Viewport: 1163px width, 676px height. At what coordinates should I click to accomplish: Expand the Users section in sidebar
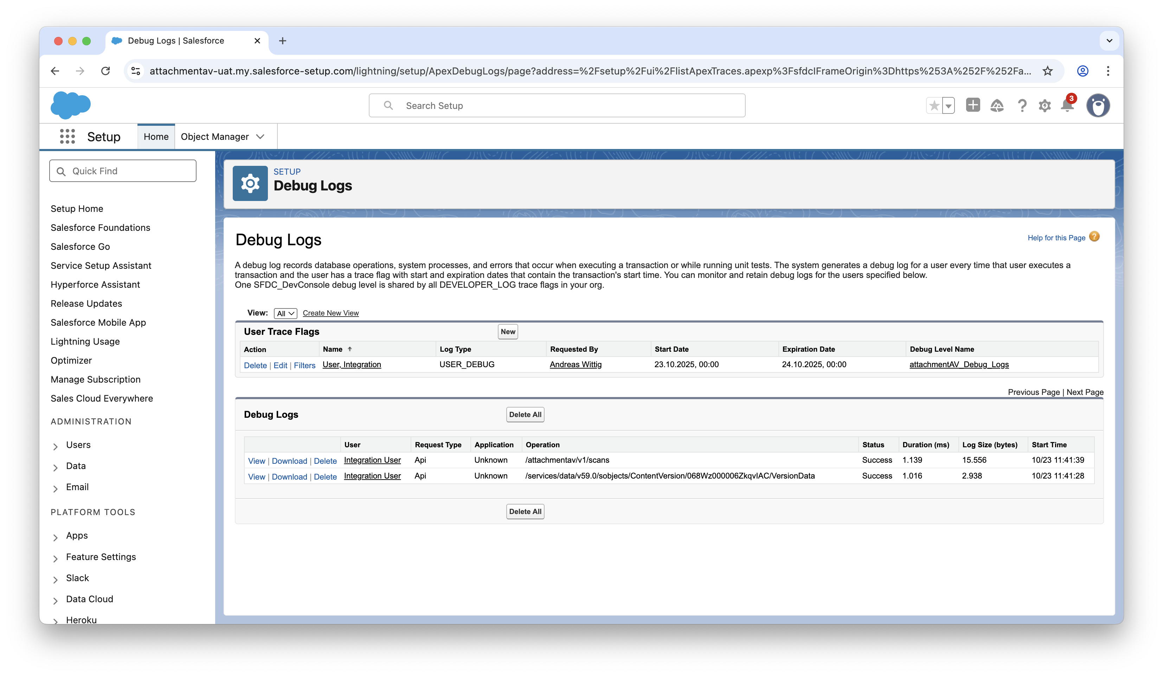click(x=56, y=446)
